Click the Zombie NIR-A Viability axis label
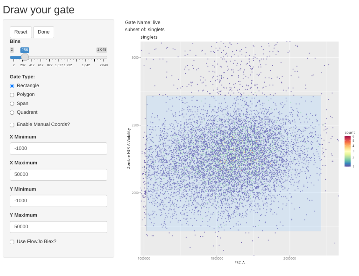359x276 pixels. pyautogui.click(x=129, y=148)
